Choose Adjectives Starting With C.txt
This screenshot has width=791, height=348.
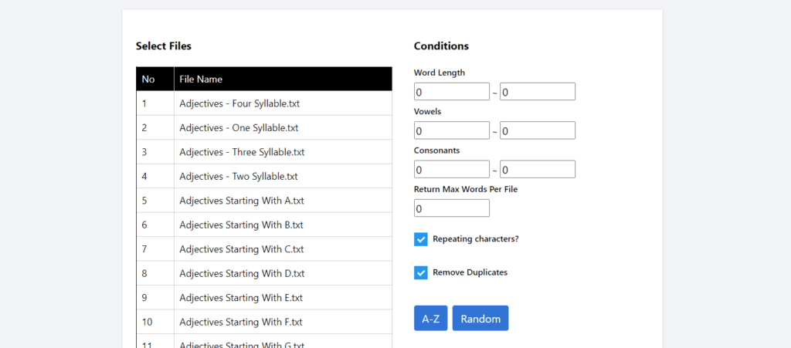pyautogui.click(x=242, y=249)
